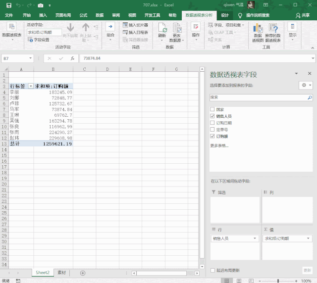This screenshot has width=317, height=283.
Task: Uncheck the 销售人员 field checkbox
Action: pyautogui.click(x=212, y=116)
